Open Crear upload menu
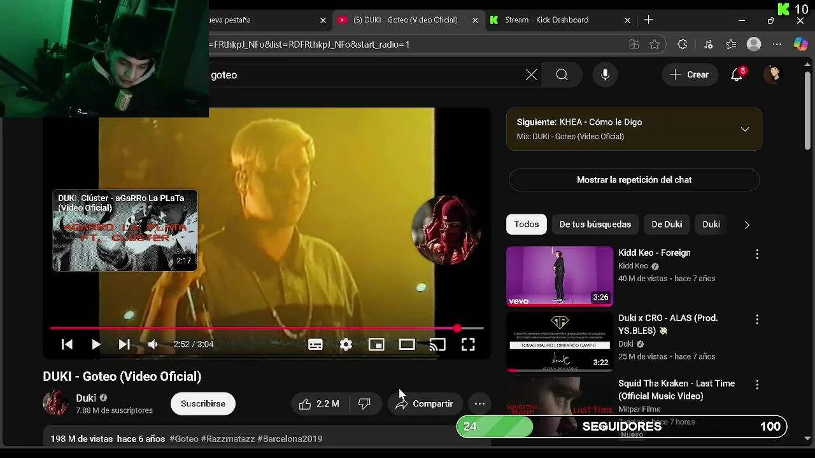Screen dimensions: 815x458 tap(690, 75)
